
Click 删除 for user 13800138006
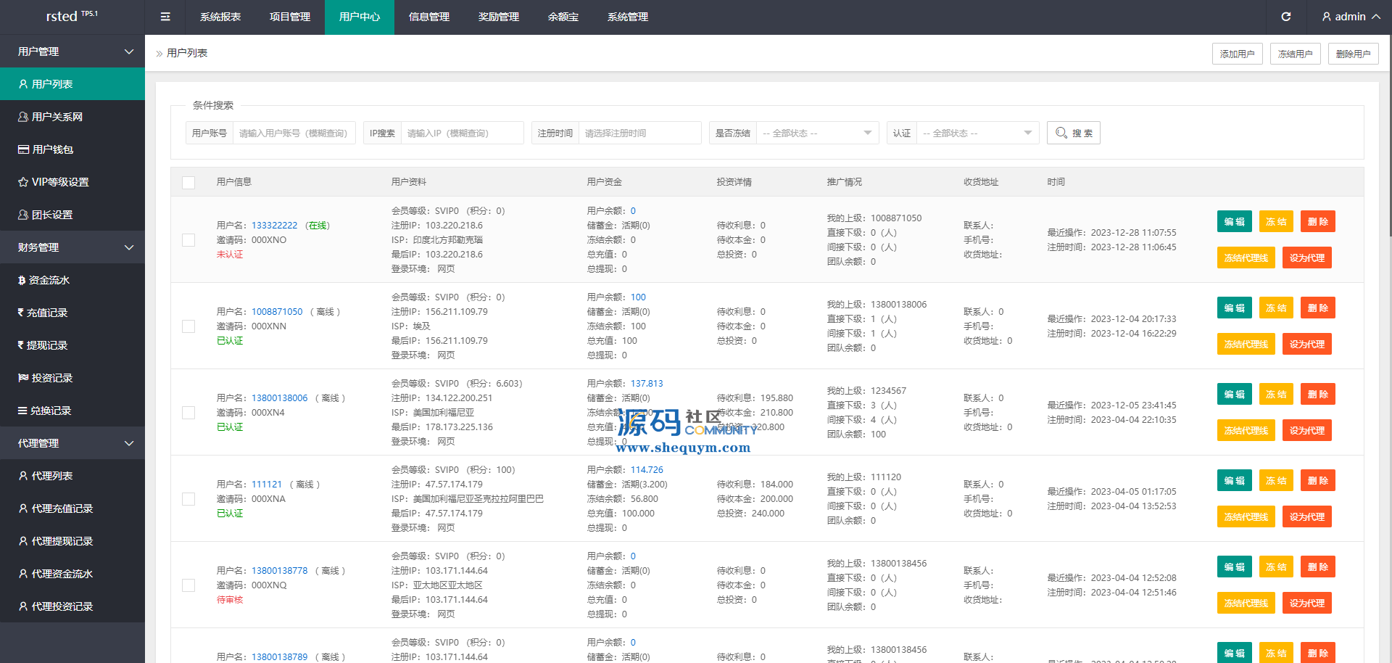coord(1318,394)
